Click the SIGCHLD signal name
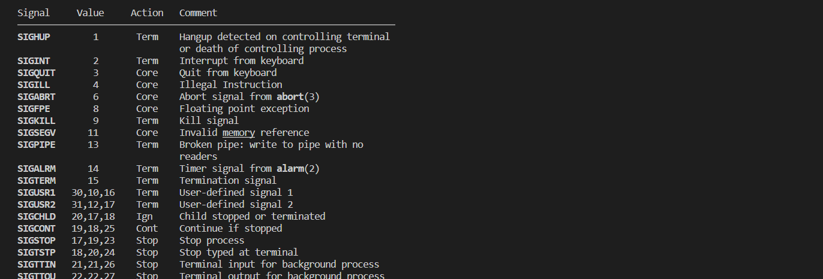The width and height of the screenshot is (823, 279). click(x=37, y=217)
